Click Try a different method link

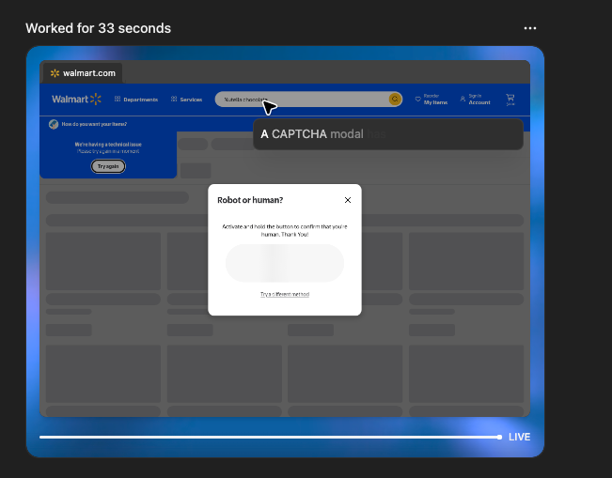pyautogui.click(x=285, y=294)
